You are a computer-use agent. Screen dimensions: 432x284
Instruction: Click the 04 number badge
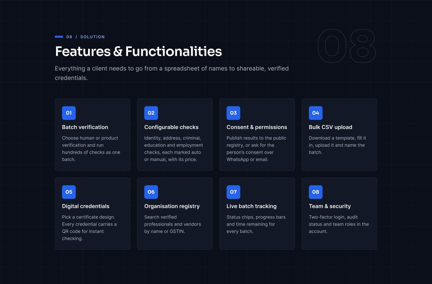(316, 113)
